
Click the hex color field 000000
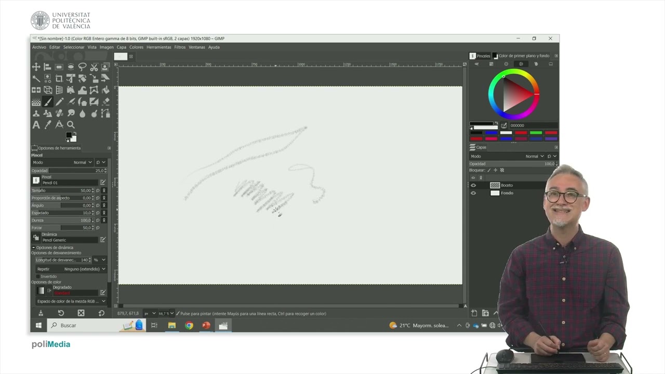click(x=534, y=125)
